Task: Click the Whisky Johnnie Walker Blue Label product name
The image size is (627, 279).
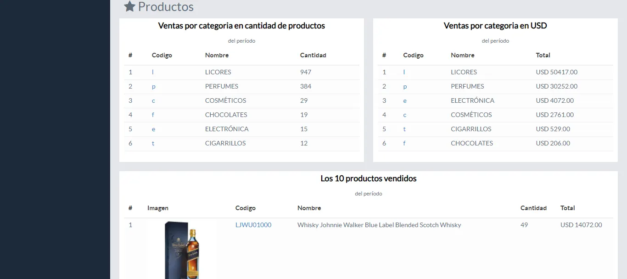Action: (x=379, y=225)
